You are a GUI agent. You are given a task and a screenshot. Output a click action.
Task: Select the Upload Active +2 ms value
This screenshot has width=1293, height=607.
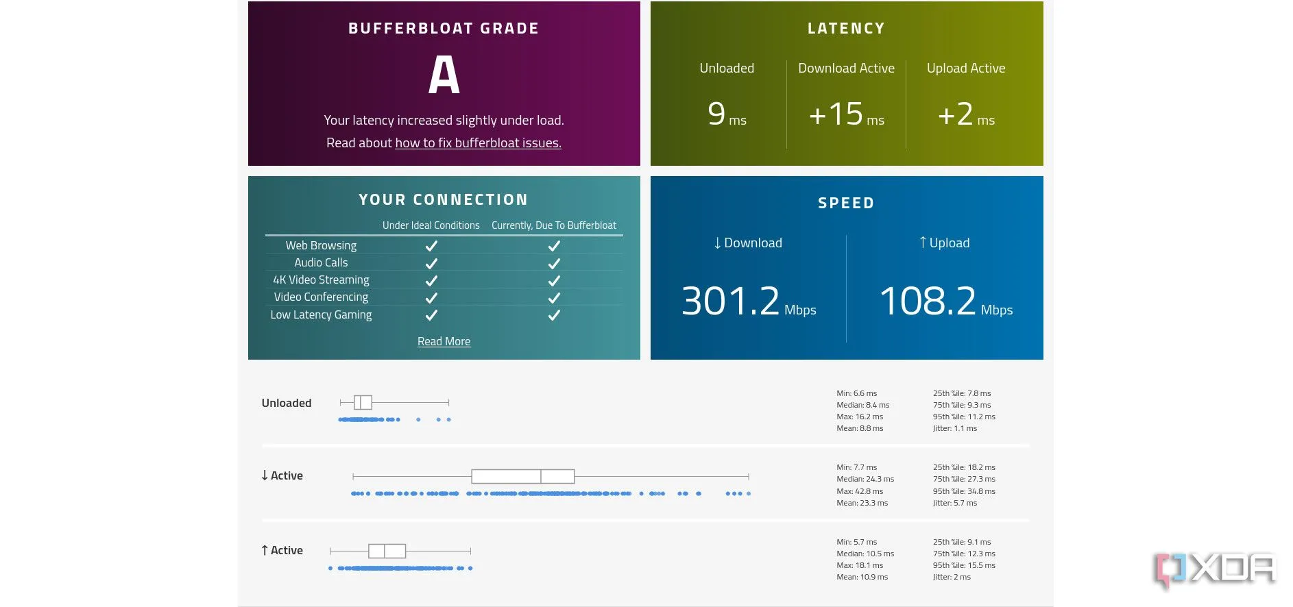[x=966, y=114]
